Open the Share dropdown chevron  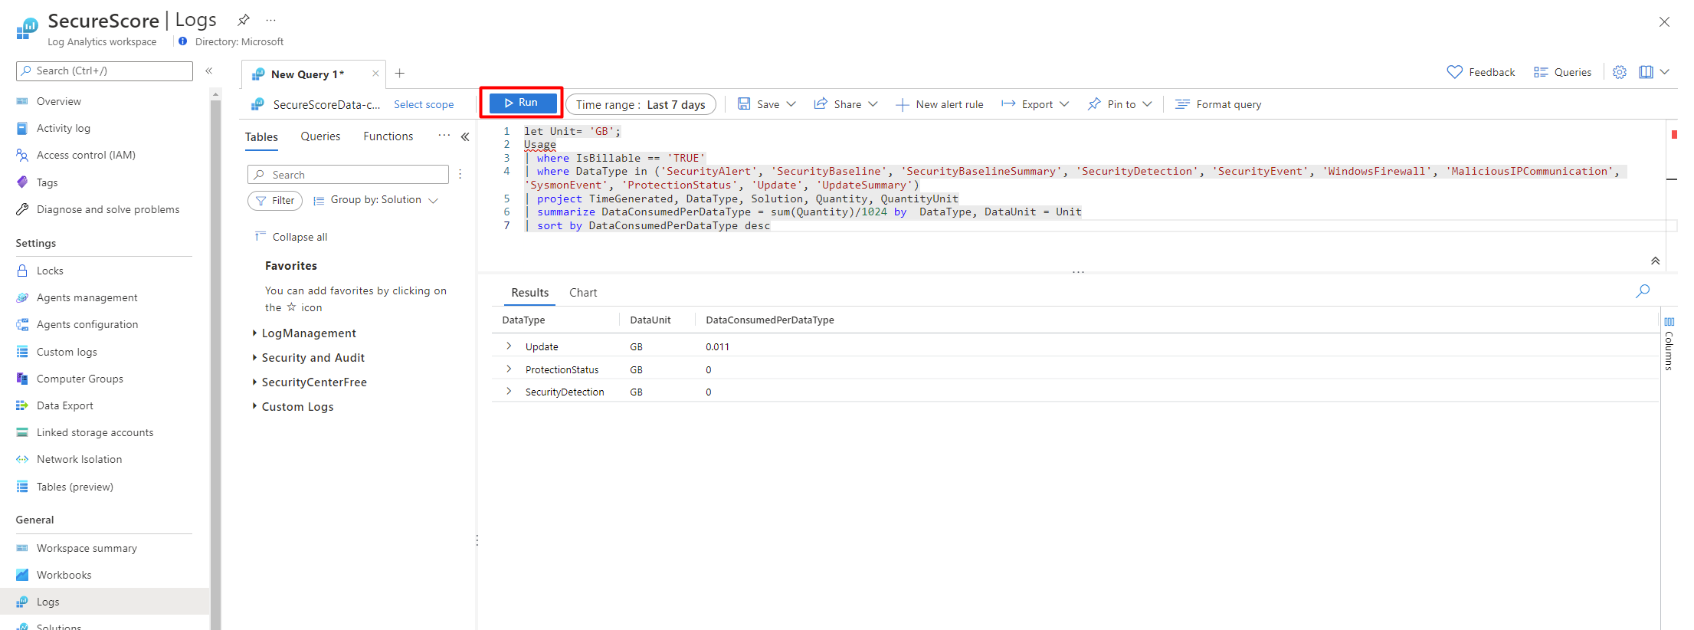pyautogui.click(x=873, y=104)
